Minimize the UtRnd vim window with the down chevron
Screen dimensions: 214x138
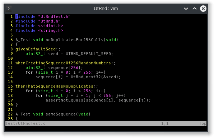click(186, 9)
